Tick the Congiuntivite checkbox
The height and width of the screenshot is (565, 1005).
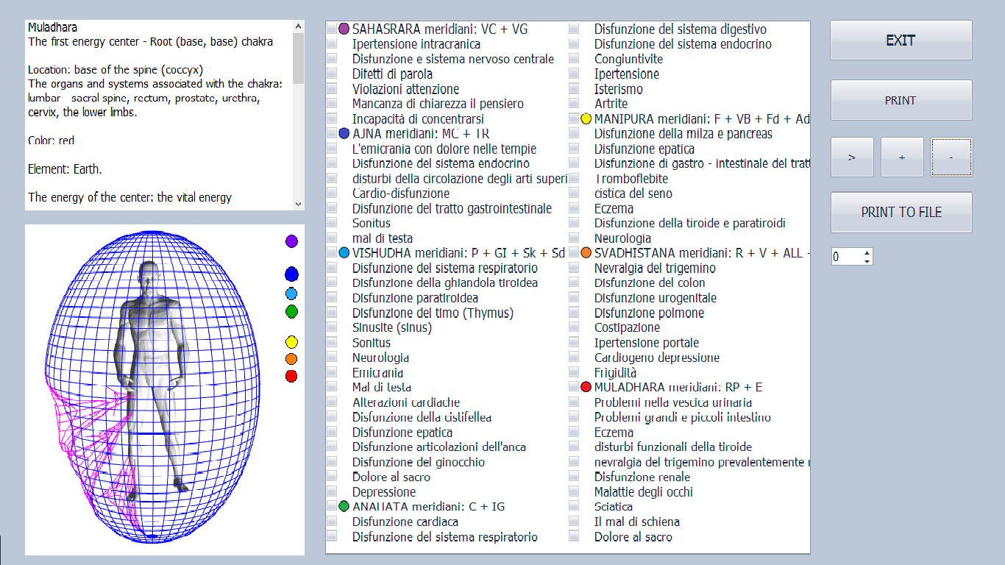574,59
